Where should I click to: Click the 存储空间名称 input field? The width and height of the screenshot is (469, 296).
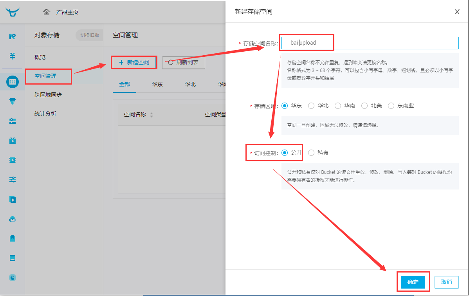(x=370, y=43)
